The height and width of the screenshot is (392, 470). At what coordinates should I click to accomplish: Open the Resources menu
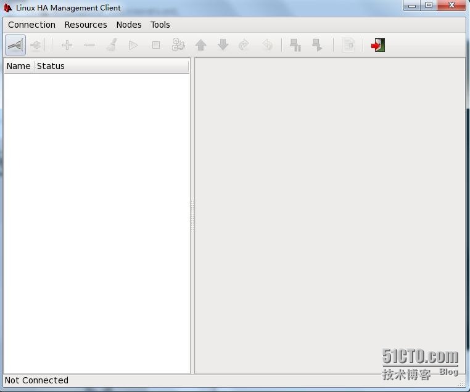[x=86, y=25]
